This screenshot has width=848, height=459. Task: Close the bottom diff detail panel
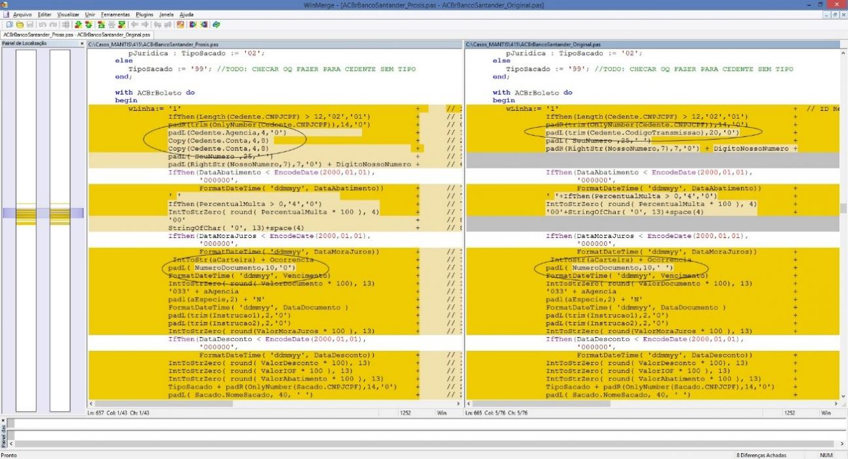(3, 420)
